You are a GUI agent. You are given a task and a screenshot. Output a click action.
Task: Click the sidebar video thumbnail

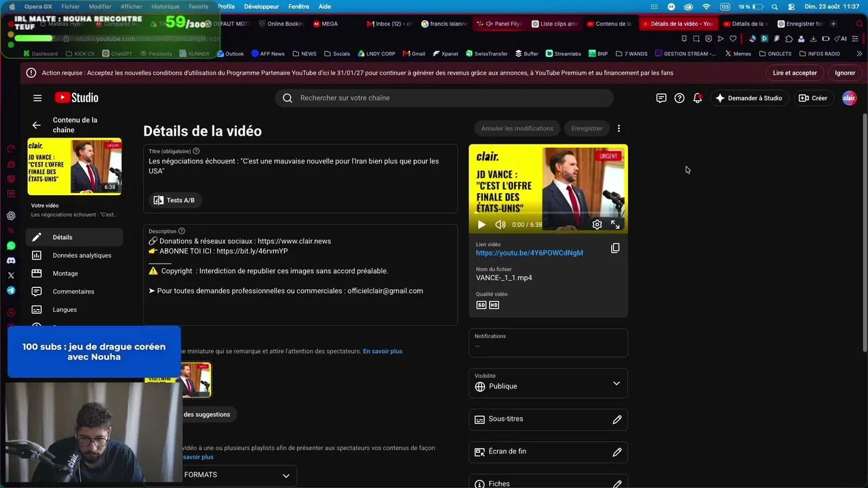click(75, 167)
